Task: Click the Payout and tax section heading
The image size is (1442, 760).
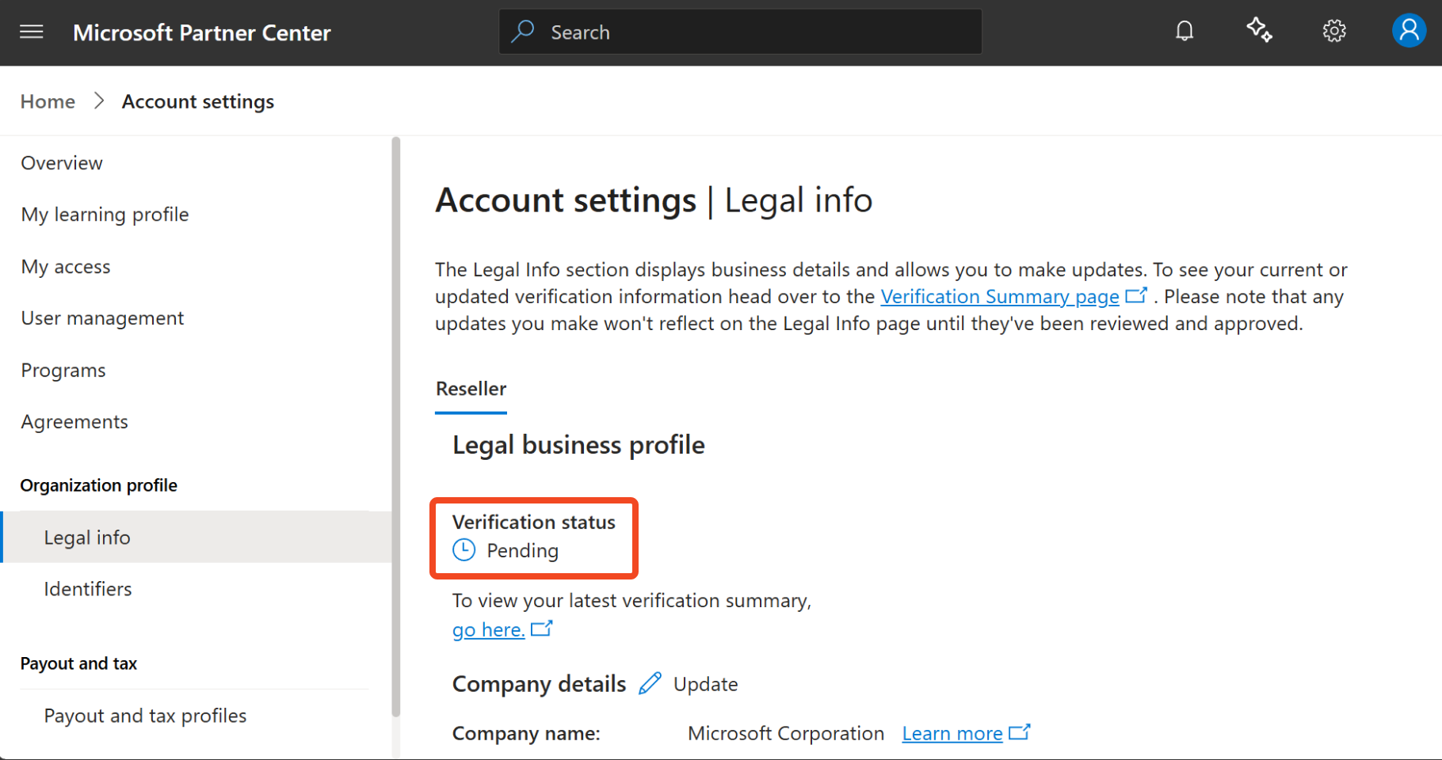Action: (x=78, y=663)
